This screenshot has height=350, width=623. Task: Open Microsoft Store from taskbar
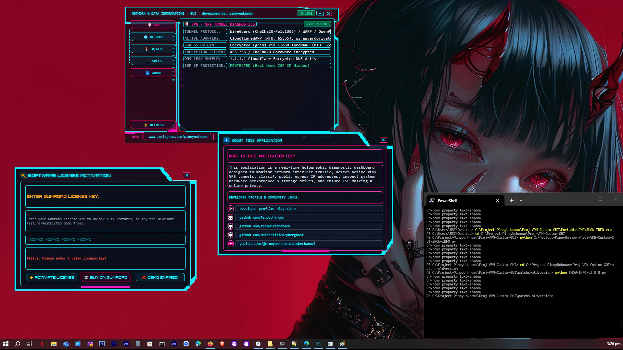[x=150, y=344]
